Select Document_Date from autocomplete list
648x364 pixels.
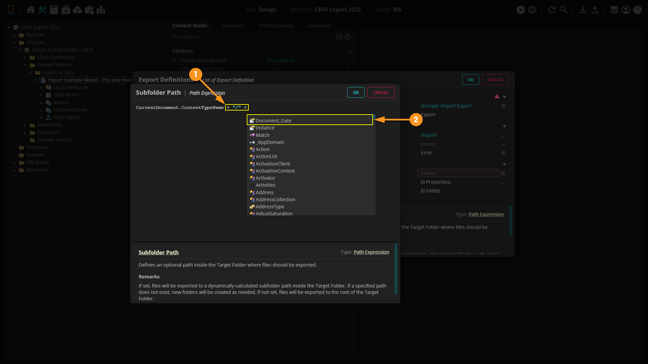(273, 120)
